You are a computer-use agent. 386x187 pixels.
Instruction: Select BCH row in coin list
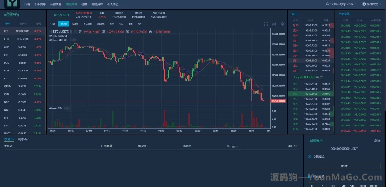(x=23, y=70)
